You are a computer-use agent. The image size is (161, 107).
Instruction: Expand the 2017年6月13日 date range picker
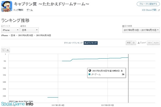[141, 30]
